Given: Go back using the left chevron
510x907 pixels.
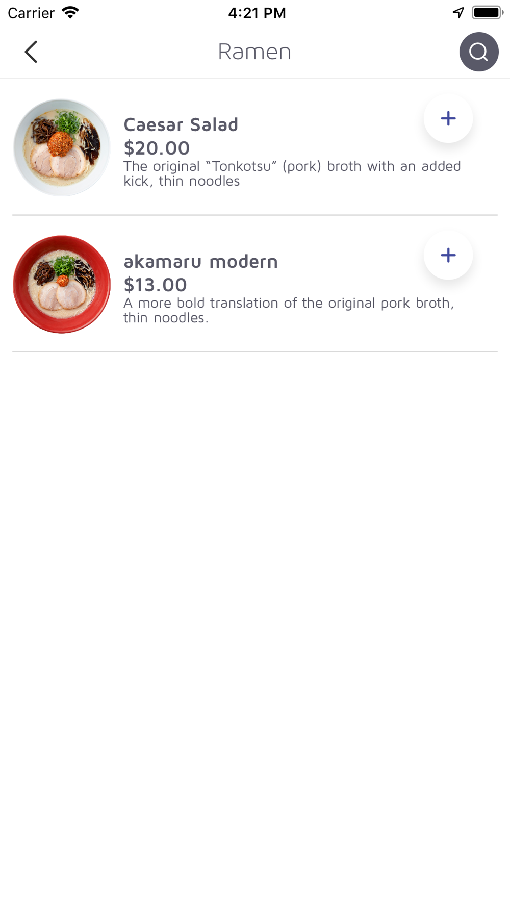Looking at the screenshot, I should tap(31, 52).
